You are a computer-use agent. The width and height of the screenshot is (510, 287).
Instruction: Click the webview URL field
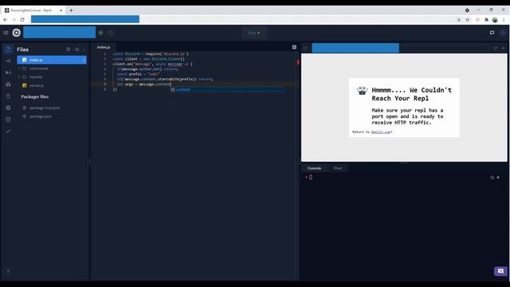tap(400, 48)
